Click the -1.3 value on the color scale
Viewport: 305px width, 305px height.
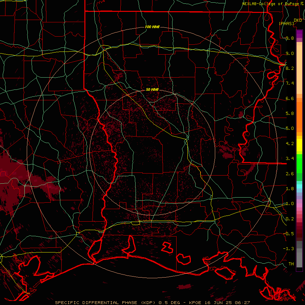(288, 249)
